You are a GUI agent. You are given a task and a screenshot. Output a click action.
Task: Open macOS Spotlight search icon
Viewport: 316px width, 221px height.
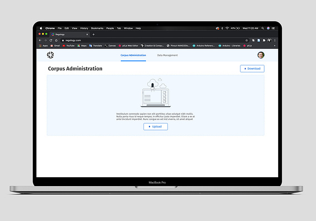[263, 28]
